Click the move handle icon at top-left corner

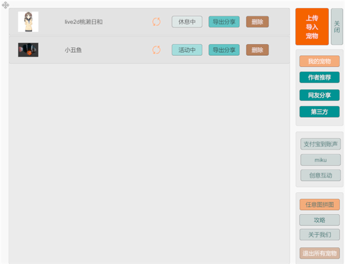5,5
